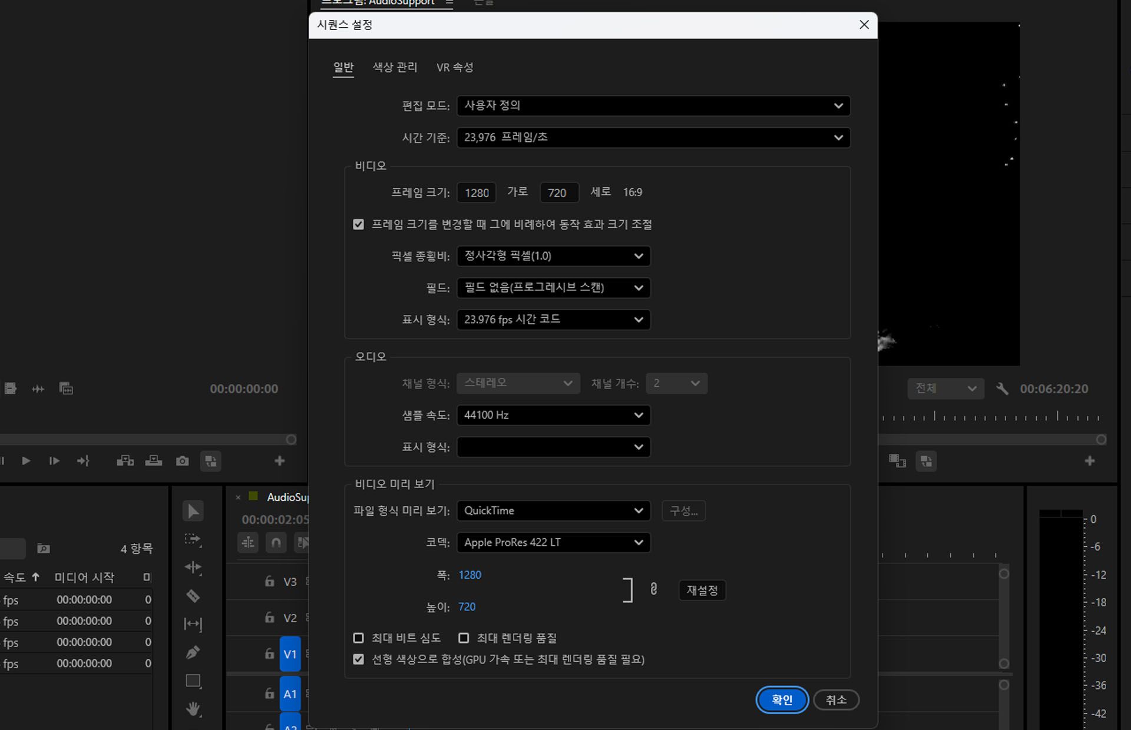Select the Pen tool in the toolbar

click(193, 652)
